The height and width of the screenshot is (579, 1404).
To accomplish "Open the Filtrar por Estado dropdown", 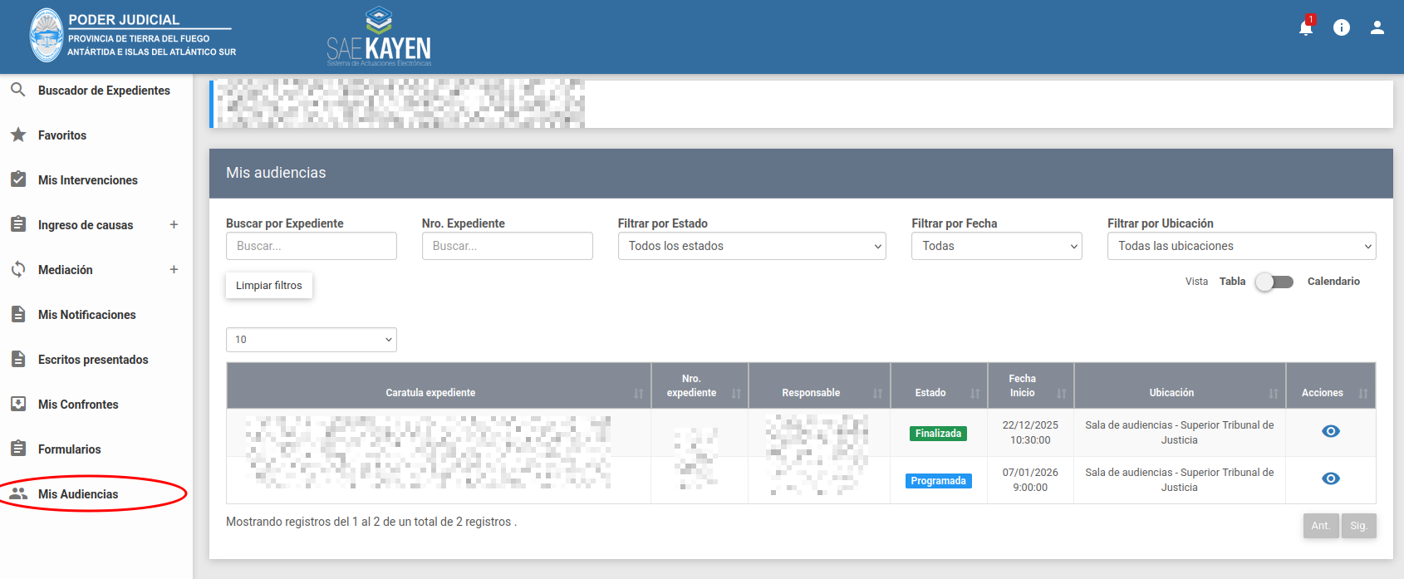I will (x=751, y=246).
